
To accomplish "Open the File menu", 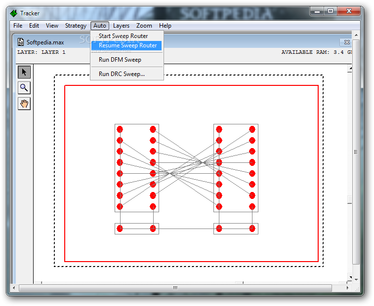I will pyautogui.click(x=18, y=26).
